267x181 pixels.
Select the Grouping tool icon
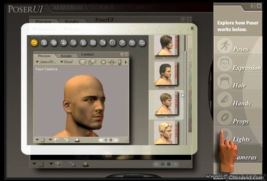pos(113,43)
